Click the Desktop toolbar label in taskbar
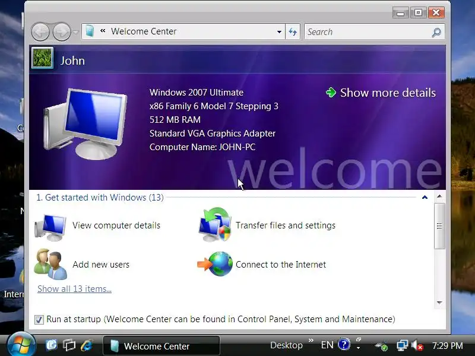This screenshot has width=475, height=356. coord(286,345)
